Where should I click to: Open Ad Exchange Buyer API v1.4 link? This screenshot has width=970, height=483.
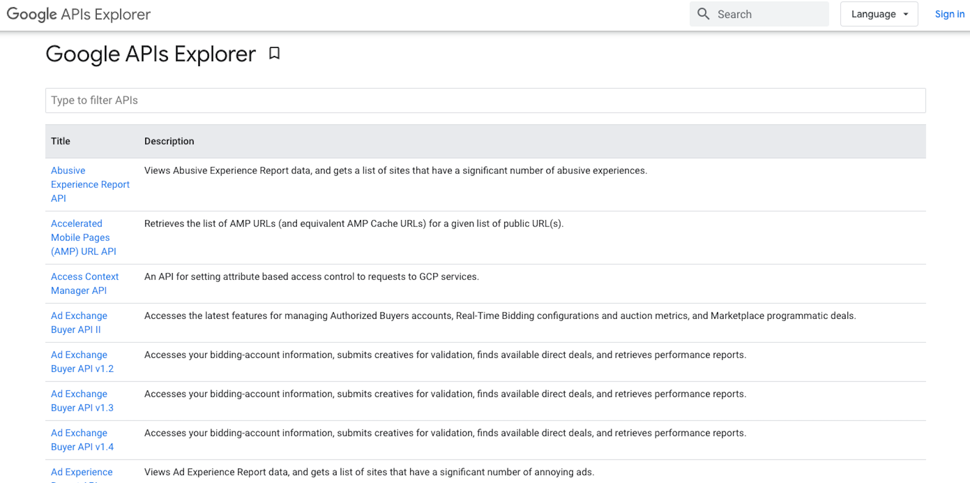tap(83, 440)
